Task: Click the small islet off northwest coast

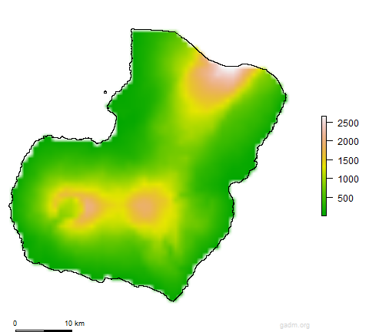Action: 105,92
